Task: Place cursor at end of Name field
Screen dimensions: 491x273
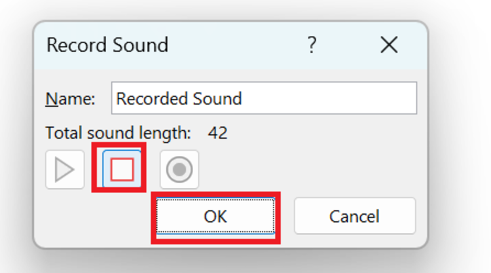Action: (x=329, y=98)
